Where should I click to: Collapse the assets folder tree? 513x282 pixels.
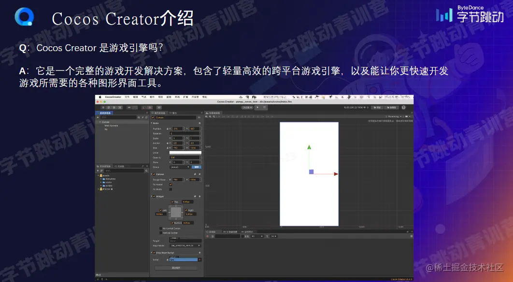tap(98, 175)
